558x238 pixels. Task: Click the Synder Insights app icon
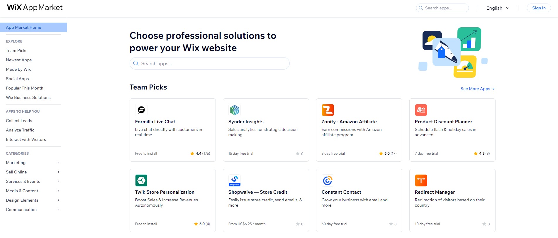coord(235,110)
